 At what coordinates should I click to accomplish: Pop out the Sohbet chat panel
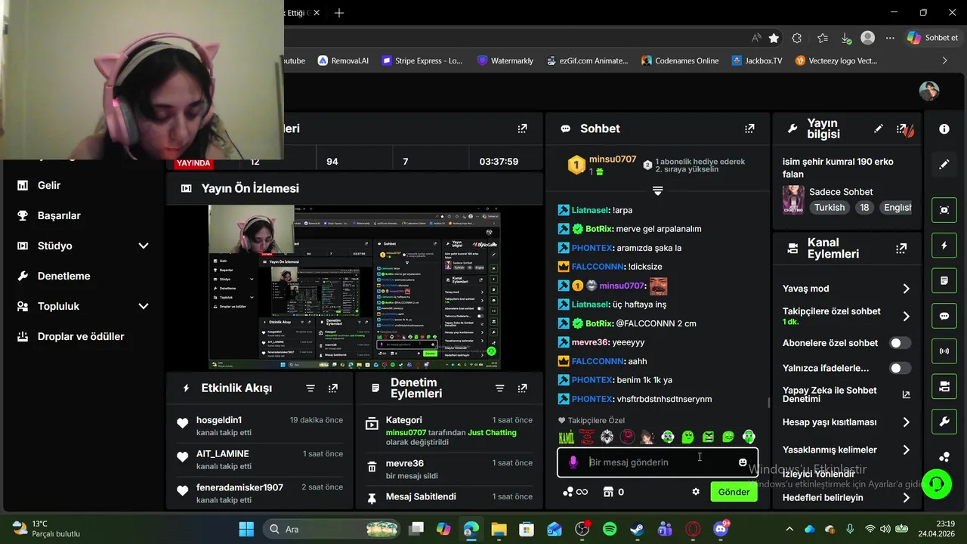(749, 128)
